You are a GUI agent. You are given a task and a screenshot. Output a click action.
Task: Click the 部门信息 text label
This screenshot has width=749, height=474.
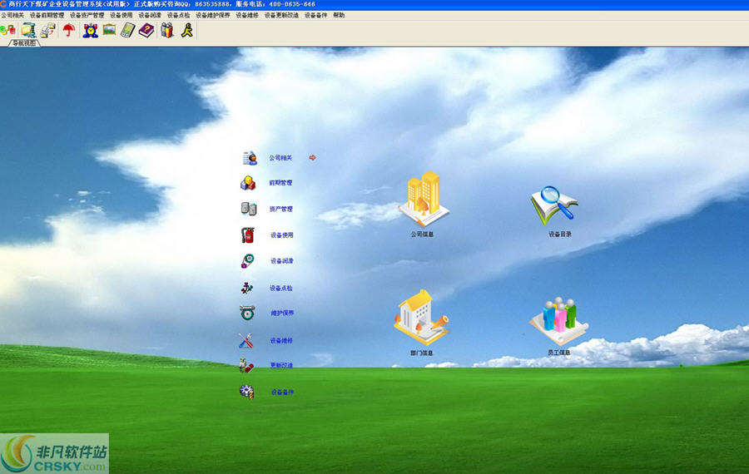pyautogui.click(x=421, y=353)
